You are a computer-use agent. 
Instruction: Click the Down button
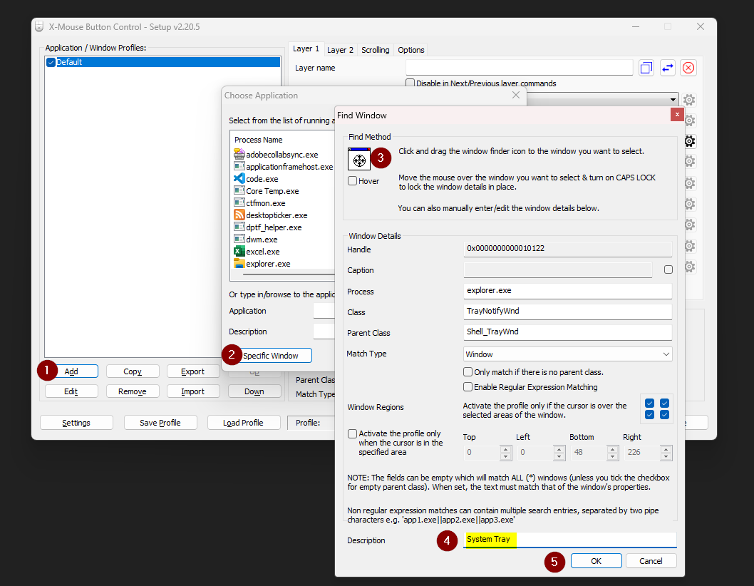pyautogui.click(x=254, y=391)
